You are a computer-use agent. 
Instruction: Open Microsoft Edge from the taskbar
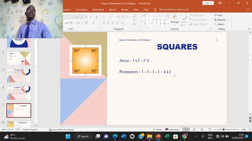coord(115,136)
